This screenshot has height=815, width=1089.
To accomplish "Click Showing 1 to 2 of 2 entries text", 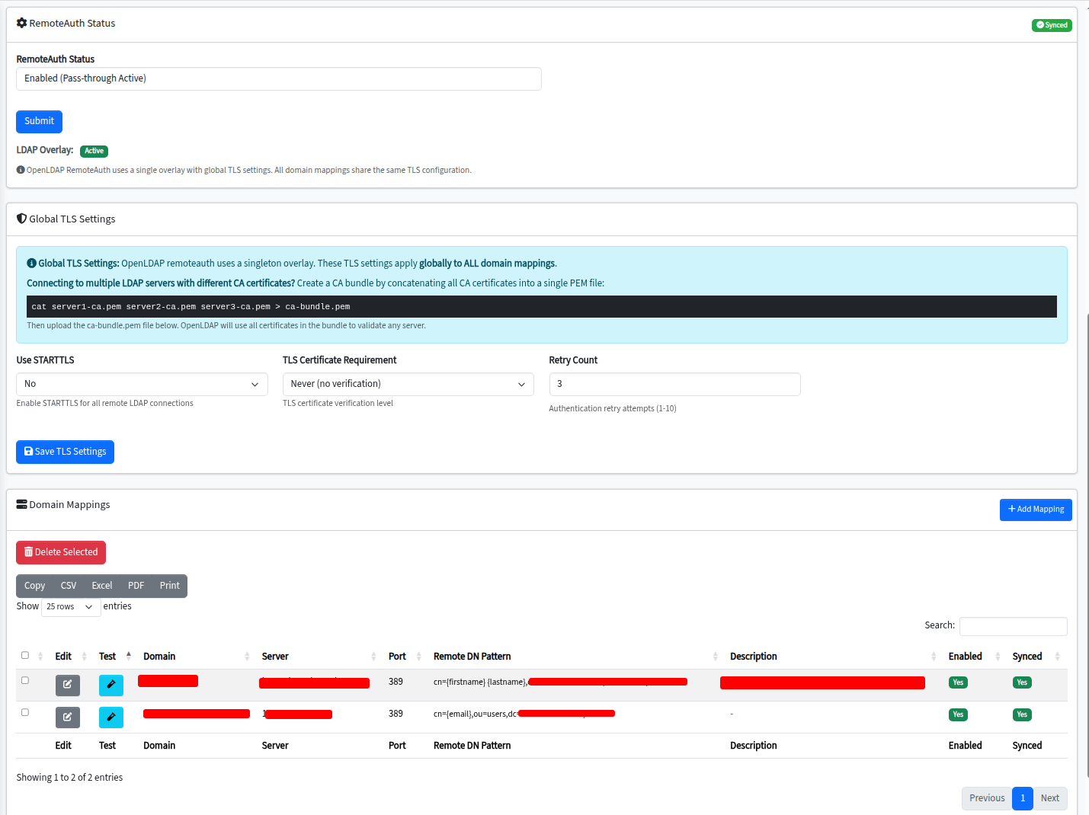I will (69, 778).
